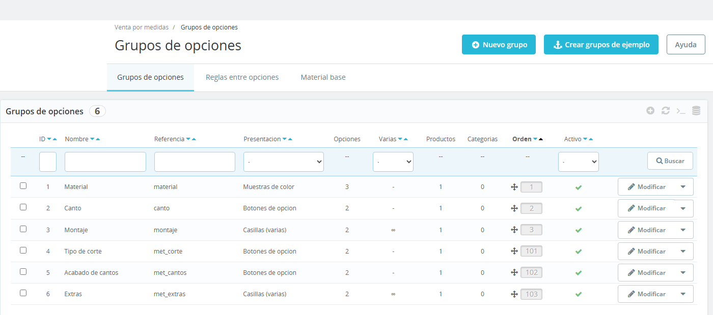Click Crear grupos de ejemplo button
This screenshot has height=315, width=713.
point(601,44)
